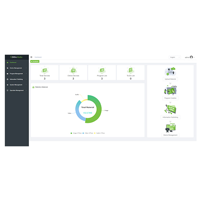Click the Total Devices card icon

pos(45,70)
